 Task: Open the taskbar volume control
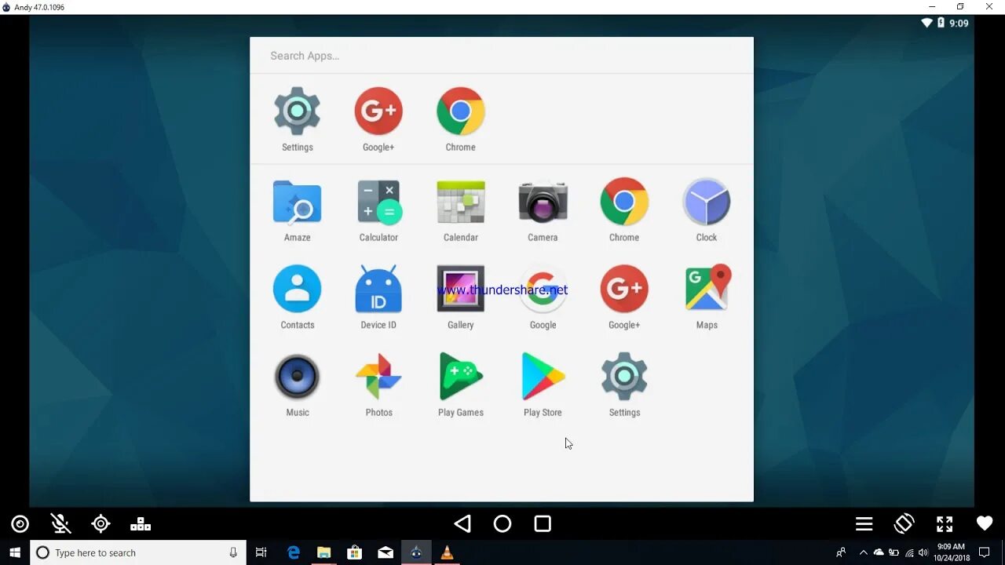[923, 552]
